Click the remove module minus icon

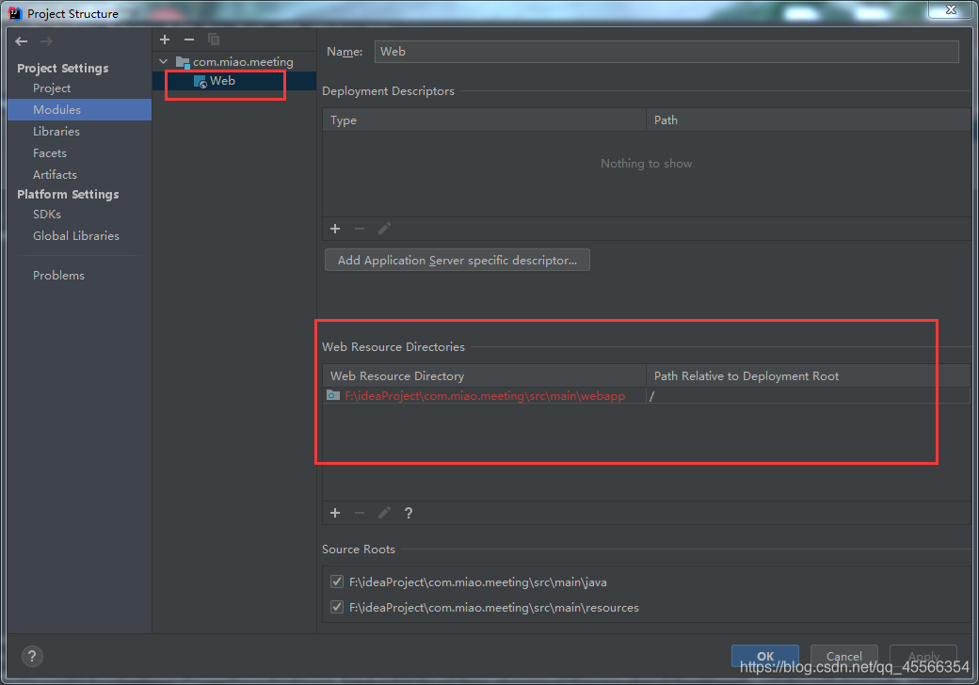(x=187, y=39)
